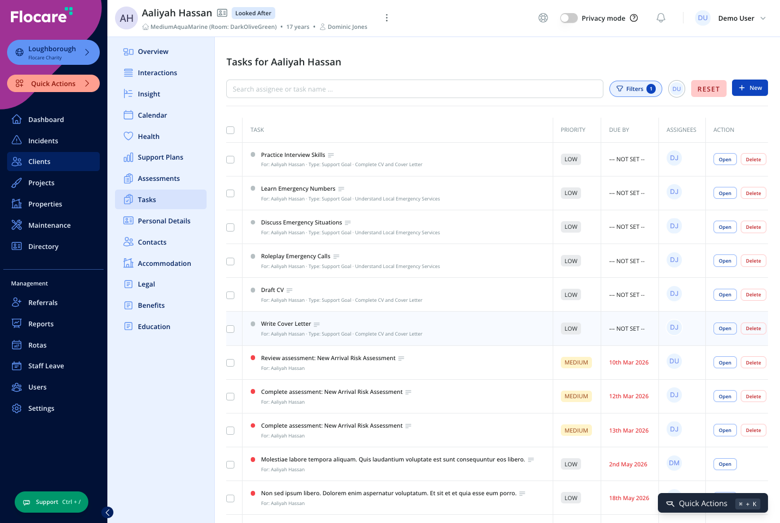
Task: Open Support Plans client tab
Action: tap(161, 157)
